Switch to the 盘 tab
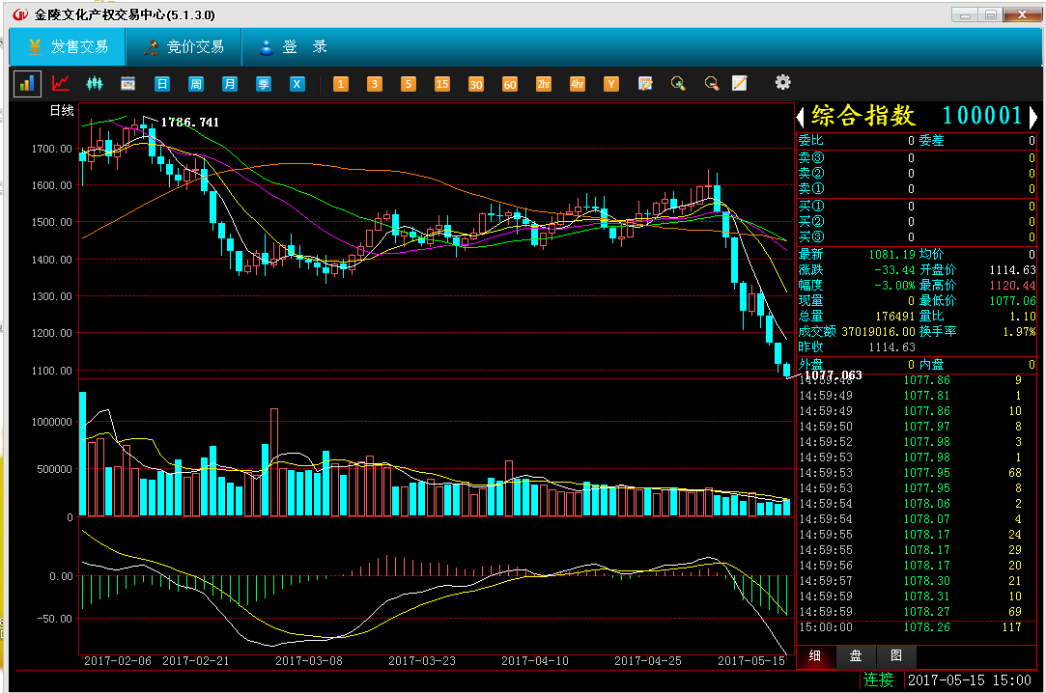This screenshot has height=693, width=1046. coord(855,655)
